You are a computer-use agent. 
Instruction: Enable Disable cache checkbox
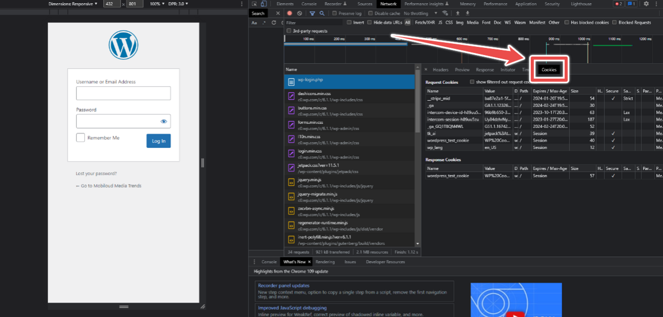[x=371, y=13]
